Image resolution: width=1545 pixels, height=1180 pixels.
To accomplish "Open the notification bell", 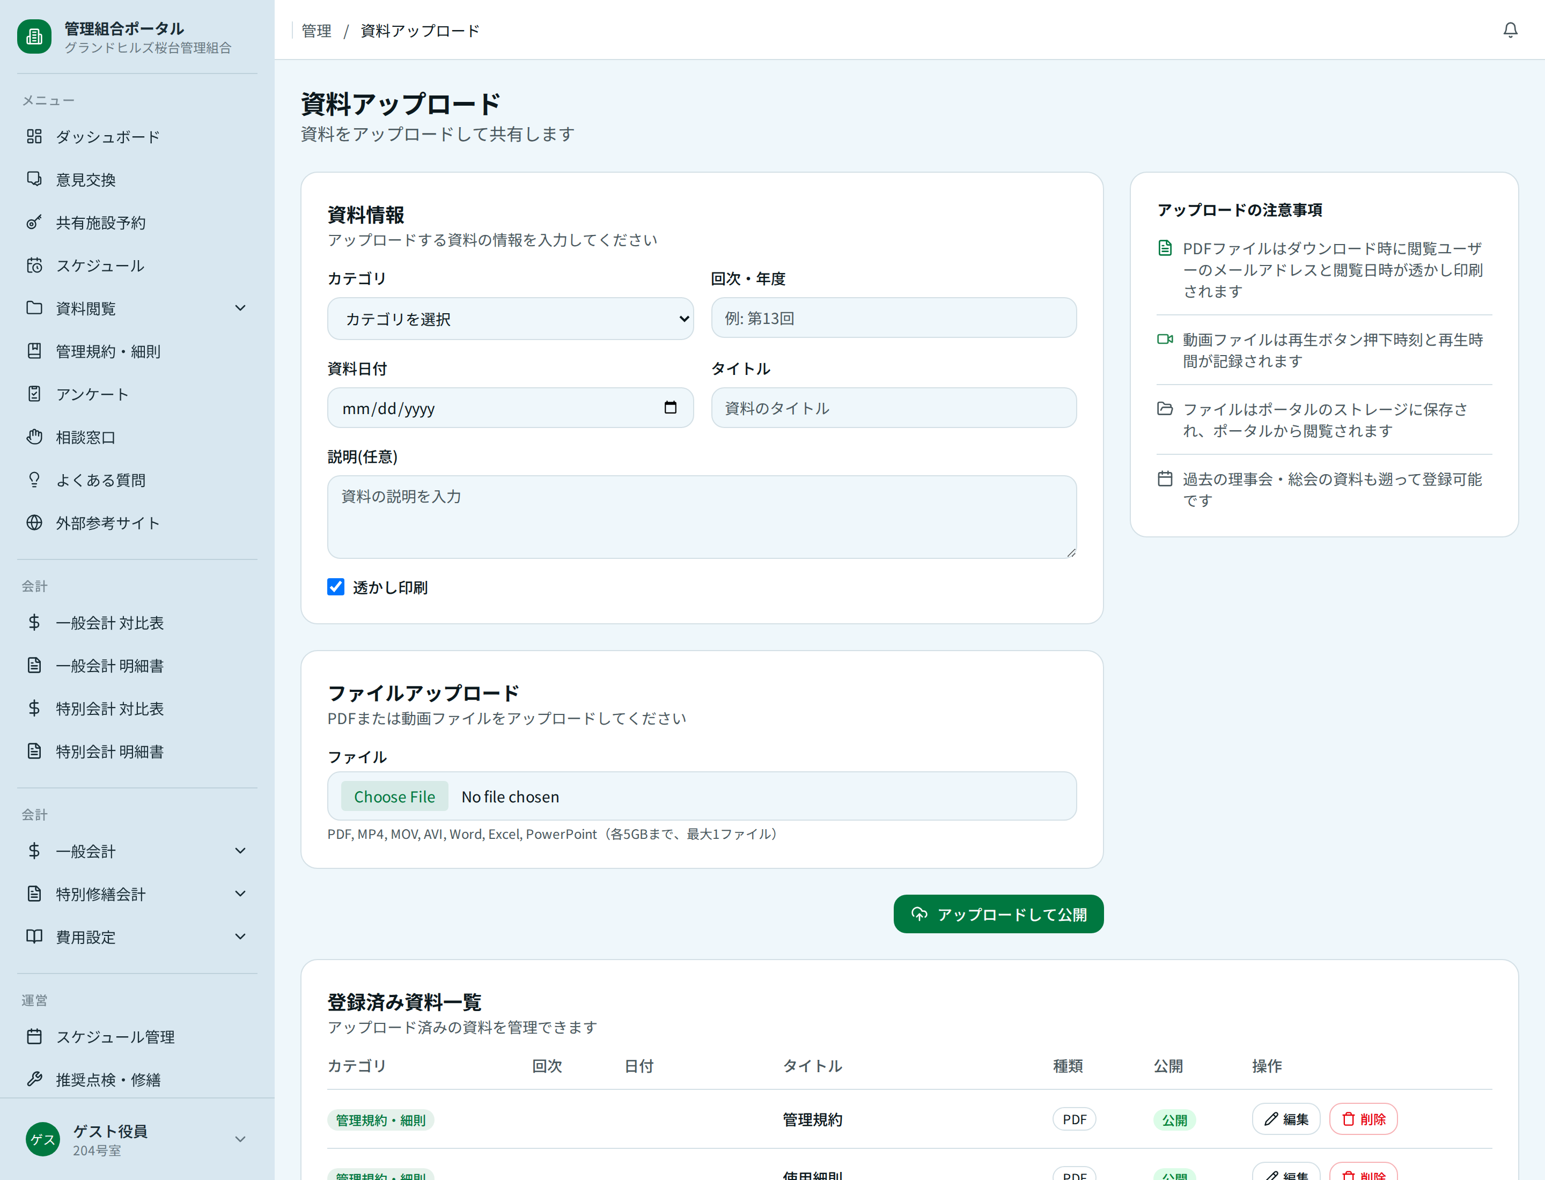I will click(1509, 30).
